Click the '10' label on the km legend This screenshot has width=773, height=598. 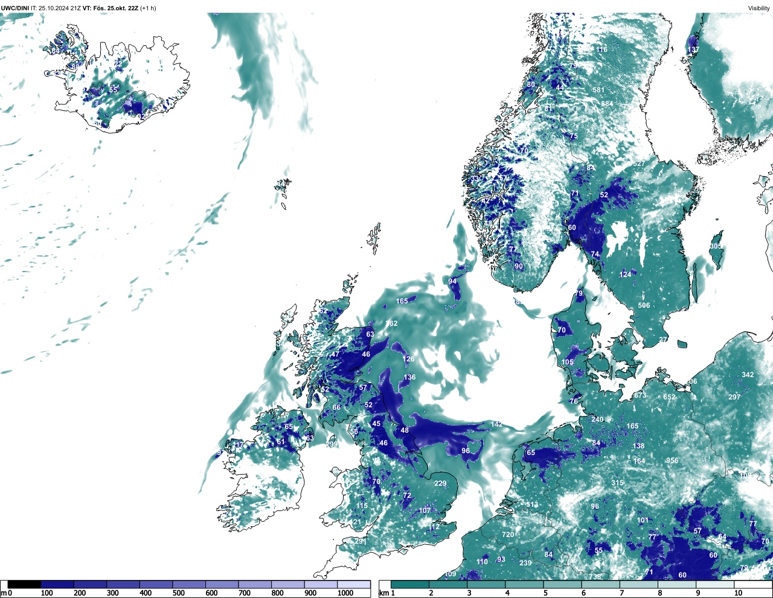[x=738, y=593]
